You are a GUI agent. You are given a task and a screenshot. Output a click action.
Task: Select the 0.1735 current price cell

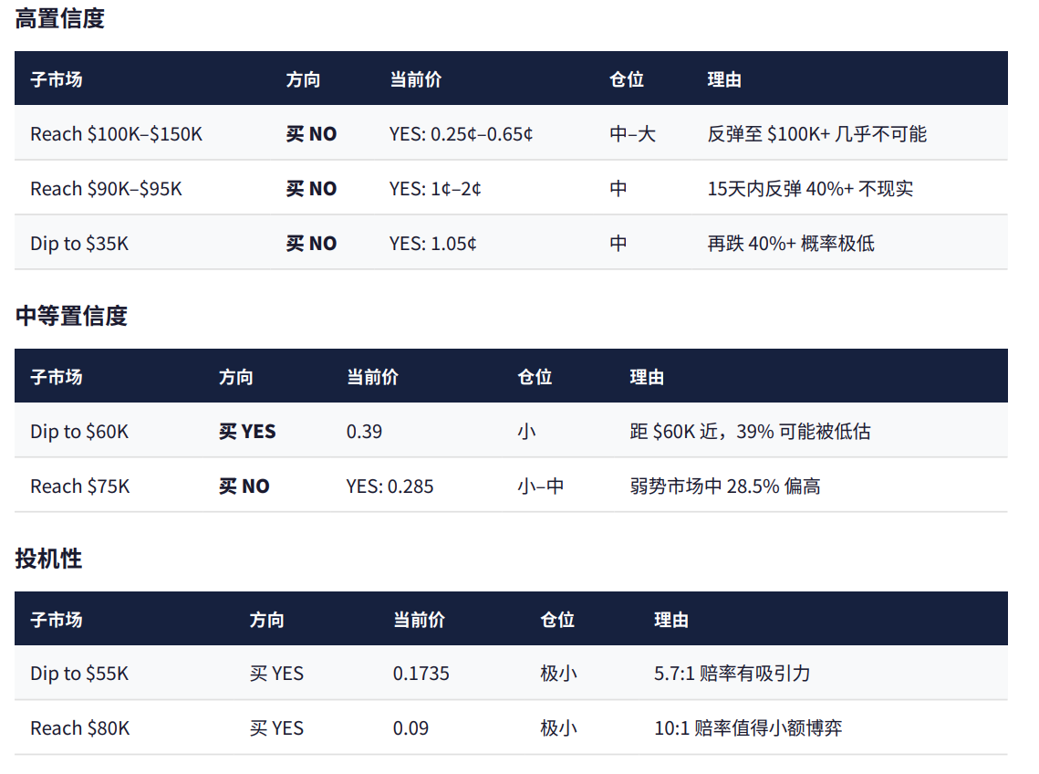click(421, 674)
